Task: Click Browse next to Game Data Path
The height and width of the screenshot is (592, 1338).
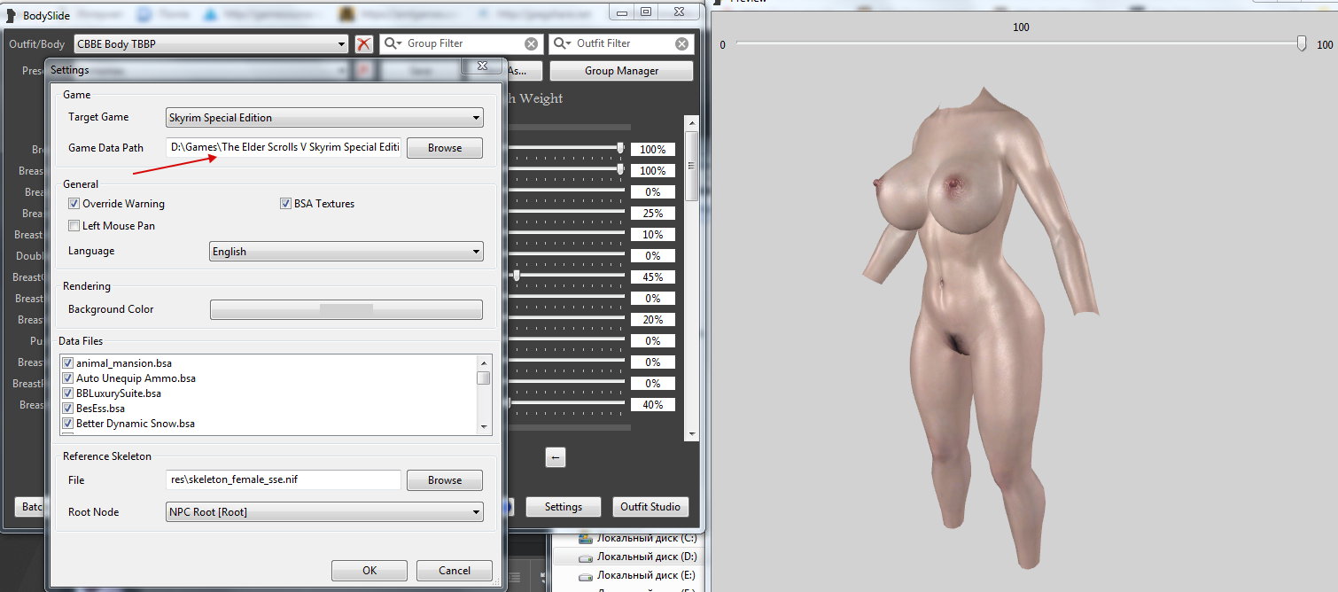Action: 444,148
